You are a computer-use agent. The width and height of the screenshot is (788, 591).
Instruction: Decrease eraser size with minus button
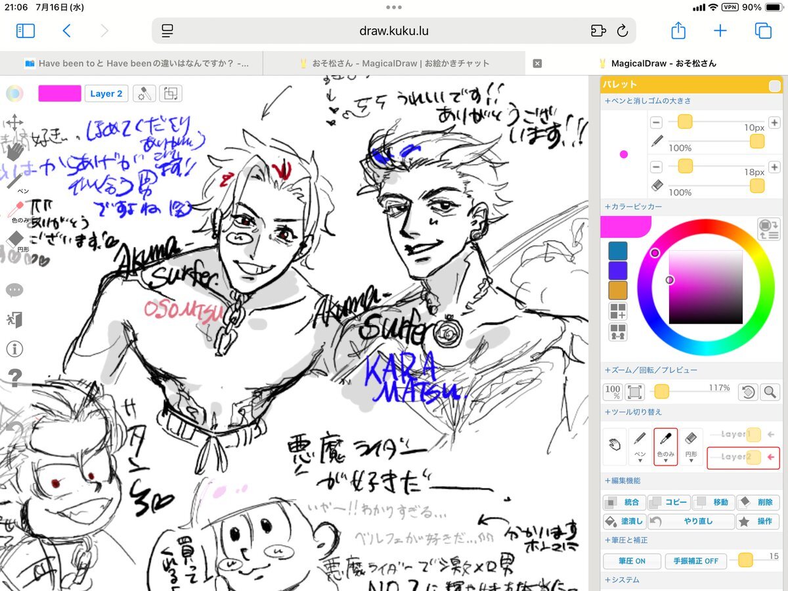point(656,167)
